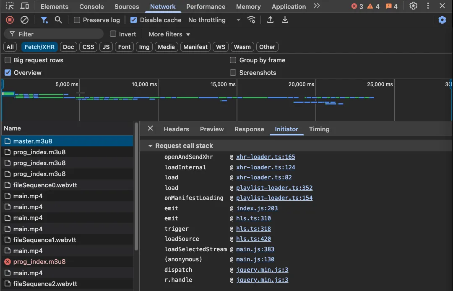Collapse the Request call stack

coord(151,145)
